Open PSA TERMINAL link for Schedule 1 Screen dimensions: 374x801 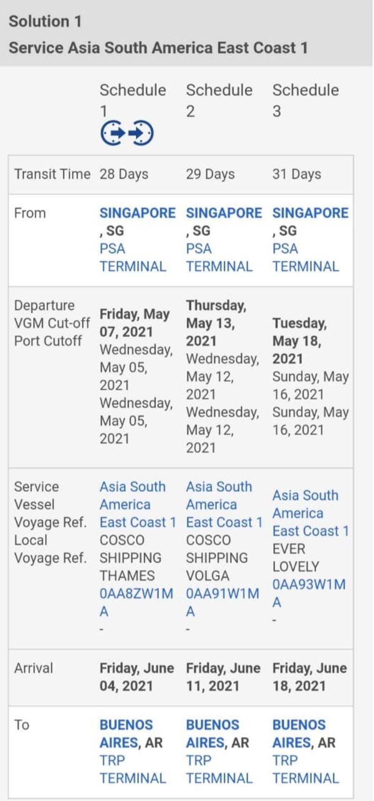pos(133,258)
